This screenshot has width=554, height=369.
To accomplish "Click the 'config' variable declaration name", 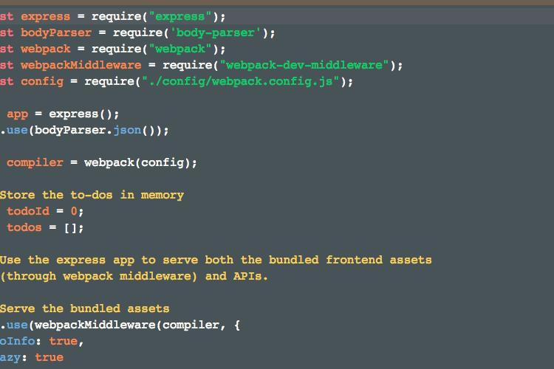I will tap(42, 82).
